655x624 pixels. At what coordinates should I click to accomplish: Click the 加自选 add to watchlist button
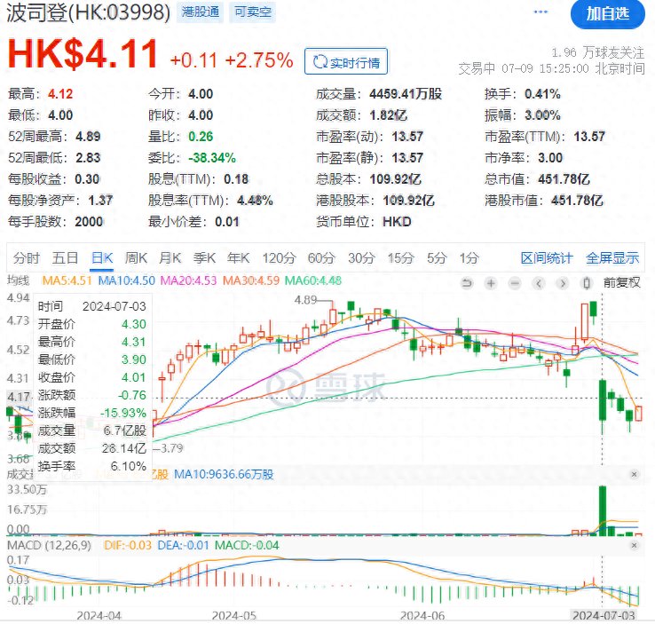[608, 13]
